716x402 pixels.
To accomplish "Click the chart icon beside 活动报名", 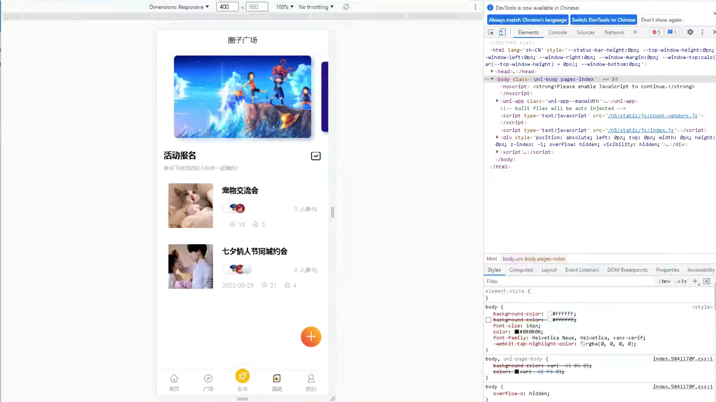I will 316,156.
